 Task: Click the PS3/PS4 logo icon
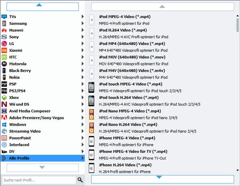coord(4,91)
